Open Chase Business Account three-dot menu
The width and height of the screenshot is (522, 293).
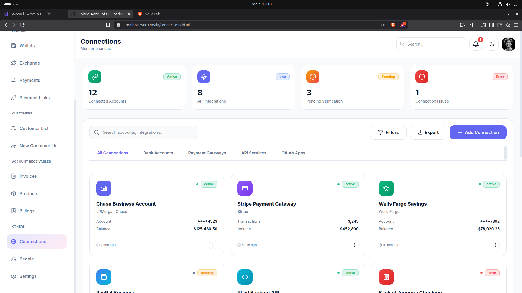tap(213, 245)
